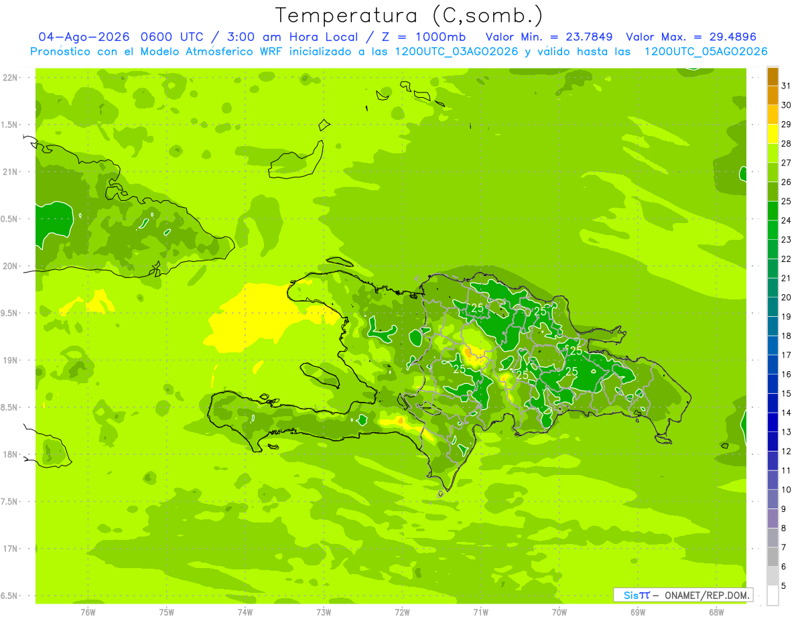Screen dimensions: 804x621
Task: Click the brown swatch topping the color bar
Action: (773, 76)
